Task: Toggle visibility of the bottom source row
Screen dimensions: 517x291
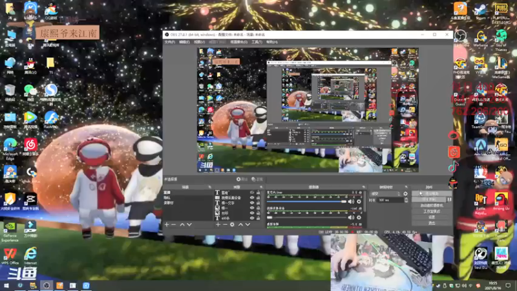Action: tap(252, 218)
